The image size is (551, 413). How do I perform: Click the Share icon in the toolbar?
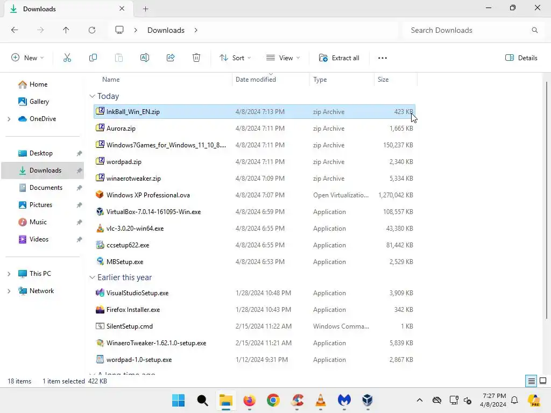point(171,58)
